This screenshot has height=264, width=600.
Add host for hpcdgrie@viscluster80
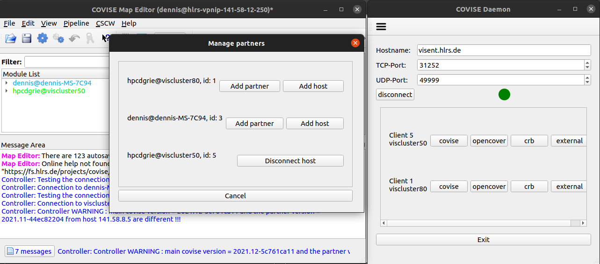313,86
